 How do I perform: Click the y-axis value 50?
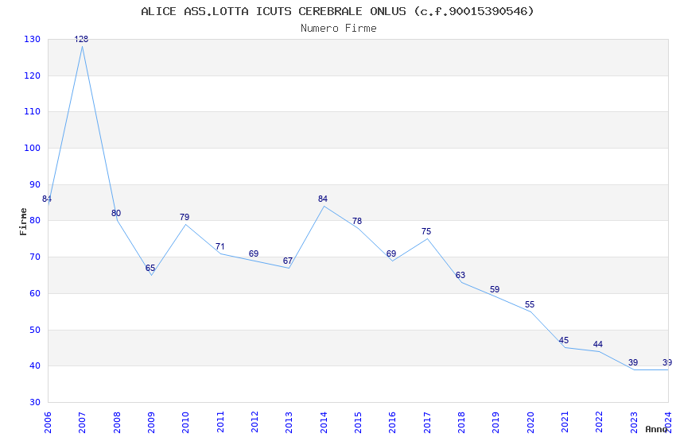(x=35, y=330)
